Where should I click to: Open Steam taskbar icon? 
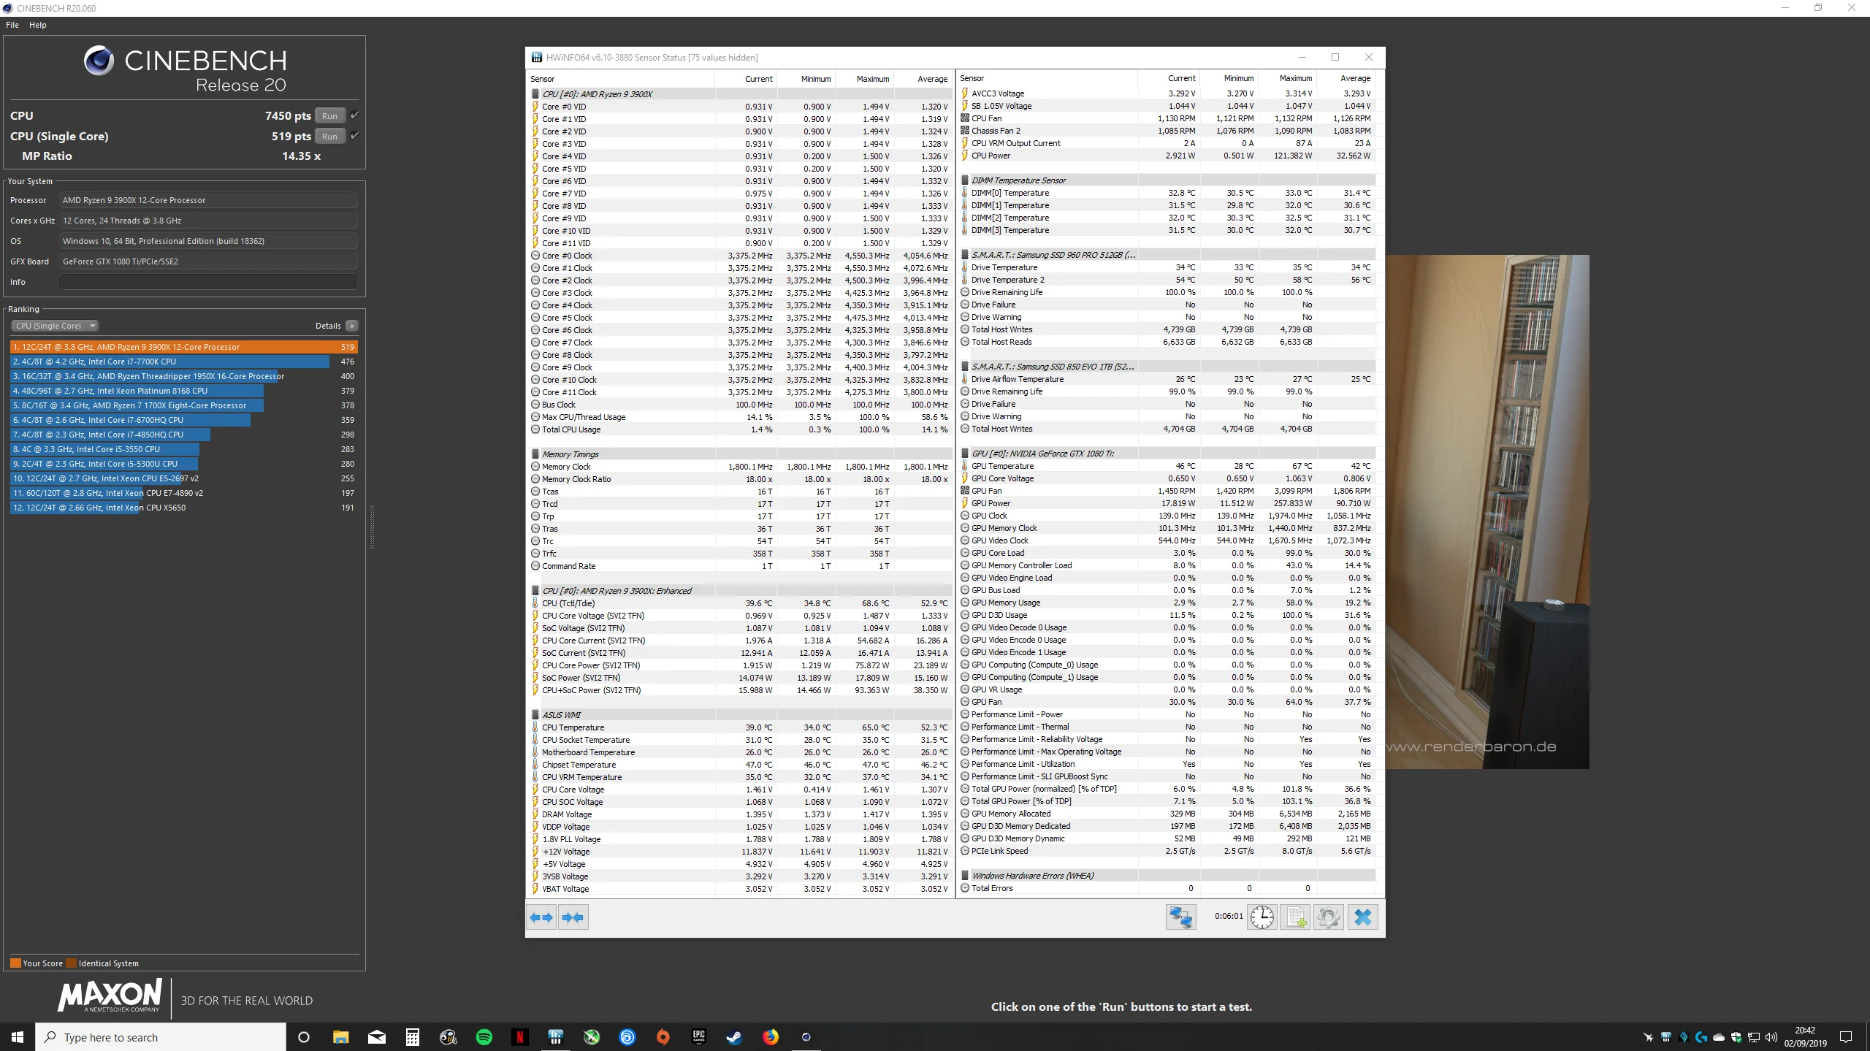(x=734, y=1037)
